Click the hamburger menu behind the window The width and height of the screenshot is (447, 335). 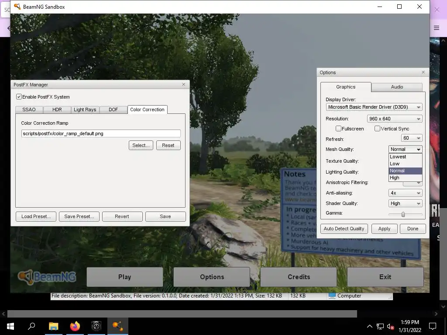437,27
